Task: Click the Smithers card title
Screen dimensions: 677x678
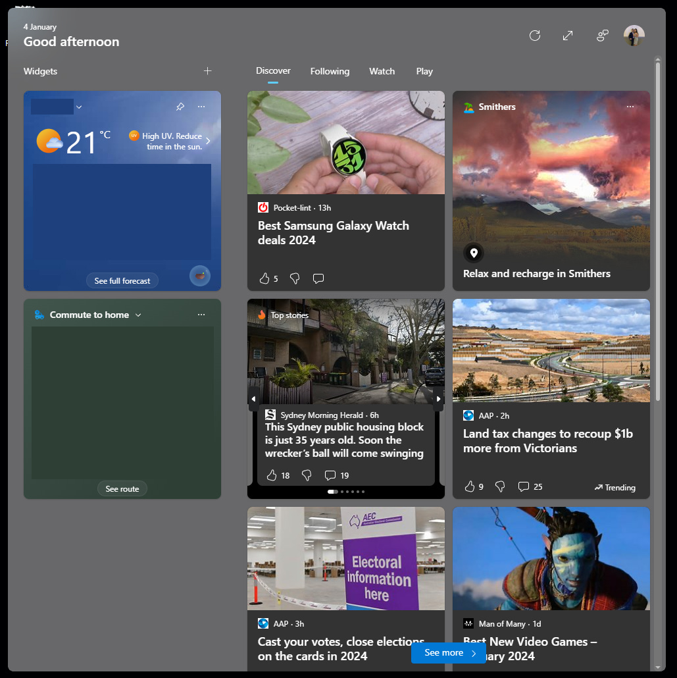Action: (x=497, y=107)
